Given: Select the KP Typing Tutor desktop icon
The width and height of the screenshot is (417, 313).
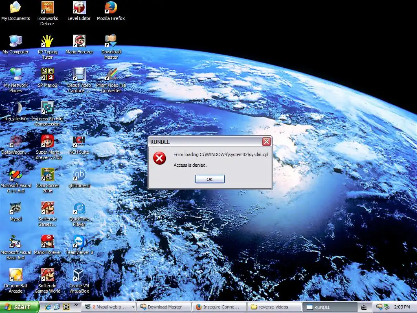Looking at the screenshot, I should coord(47,47).
